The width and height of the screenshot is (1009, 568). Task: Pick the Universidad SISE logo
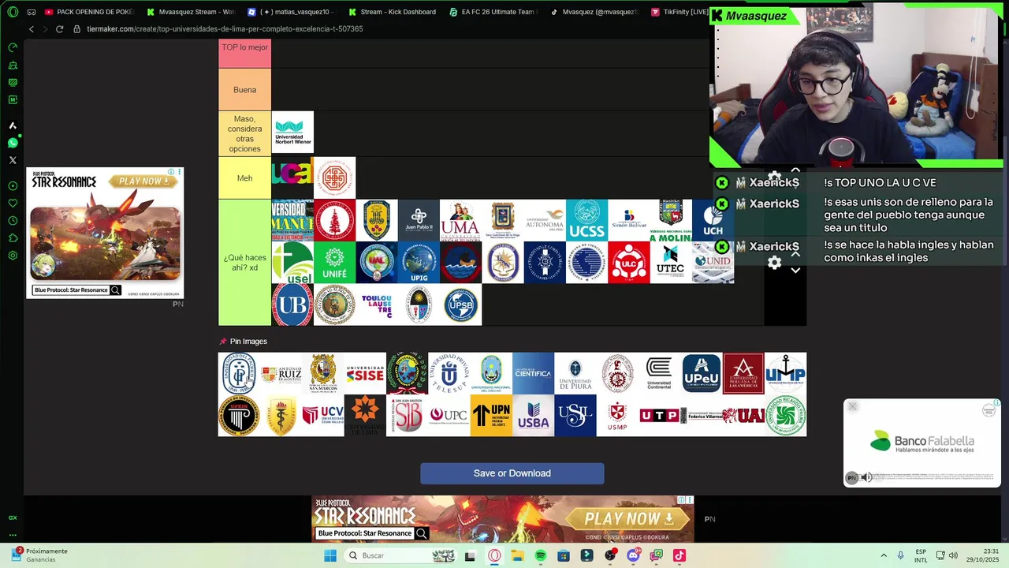tap(365, 373)
